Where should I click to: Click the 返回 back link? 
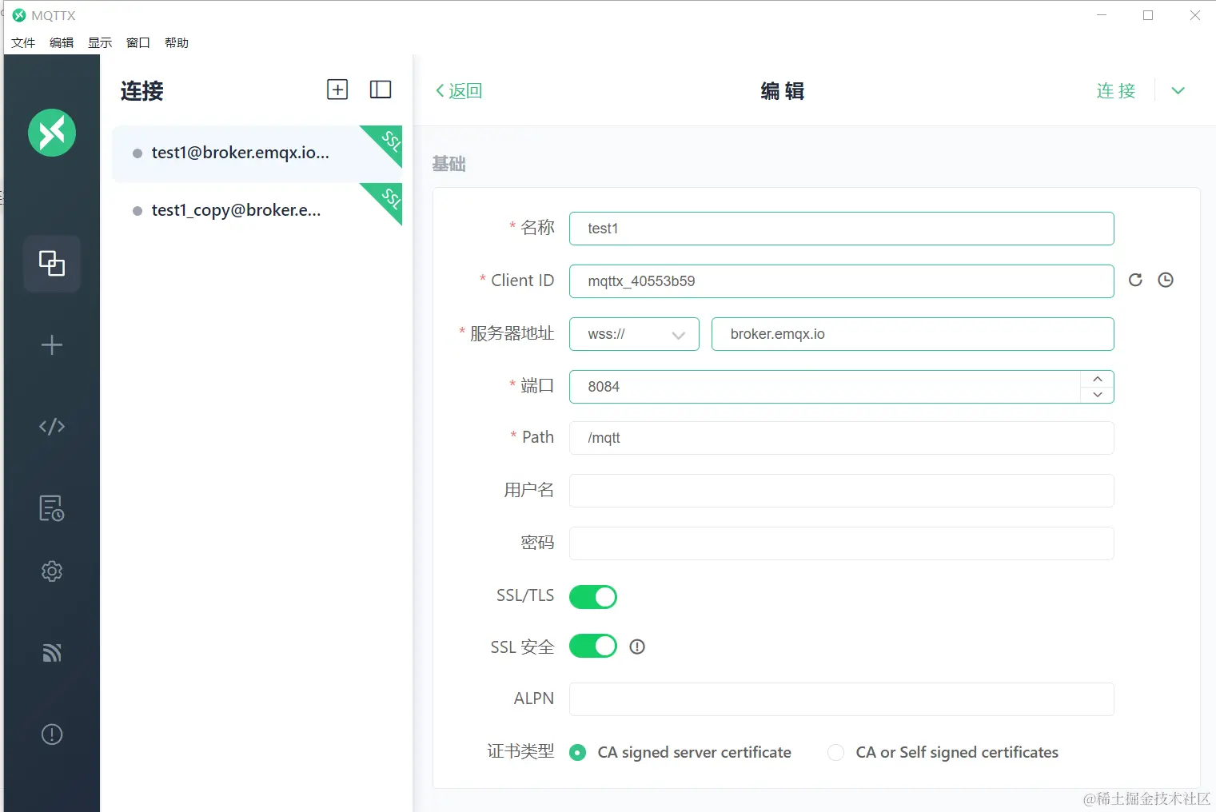tap(458, 90)
